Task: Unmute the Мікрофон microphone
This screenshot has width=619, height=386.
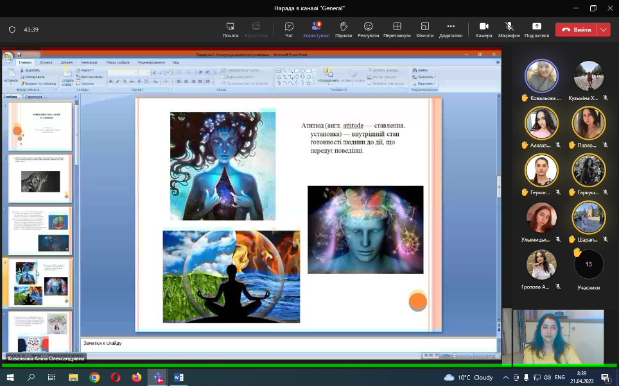Action: [x=509, y=29]
